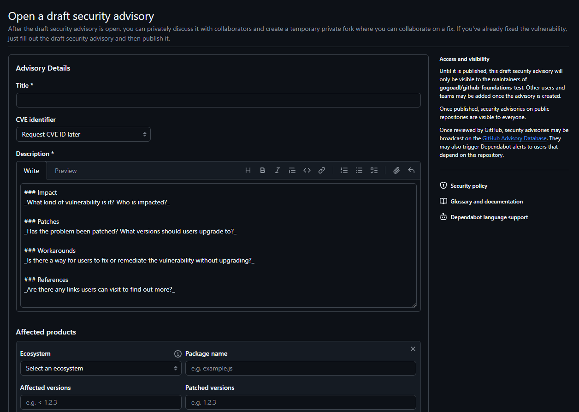
Task: Open the Security policy link
Action: 469,186
